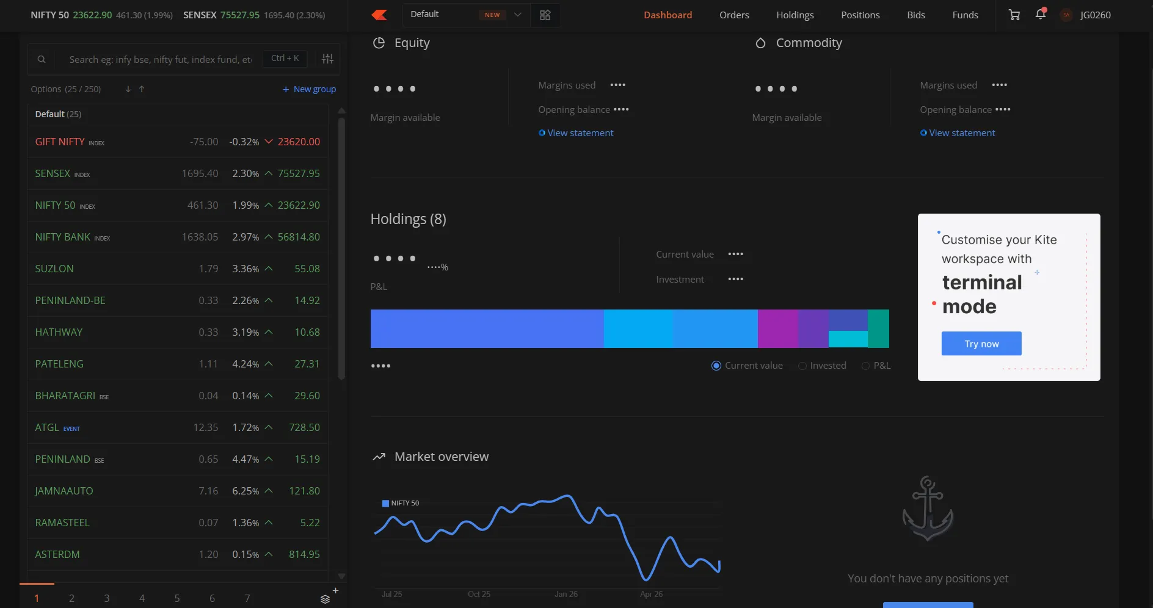The width and height of the screenshot is (1153, 608).
Task: Open the Dashboard tab
Action: click(x=668, y=15)
